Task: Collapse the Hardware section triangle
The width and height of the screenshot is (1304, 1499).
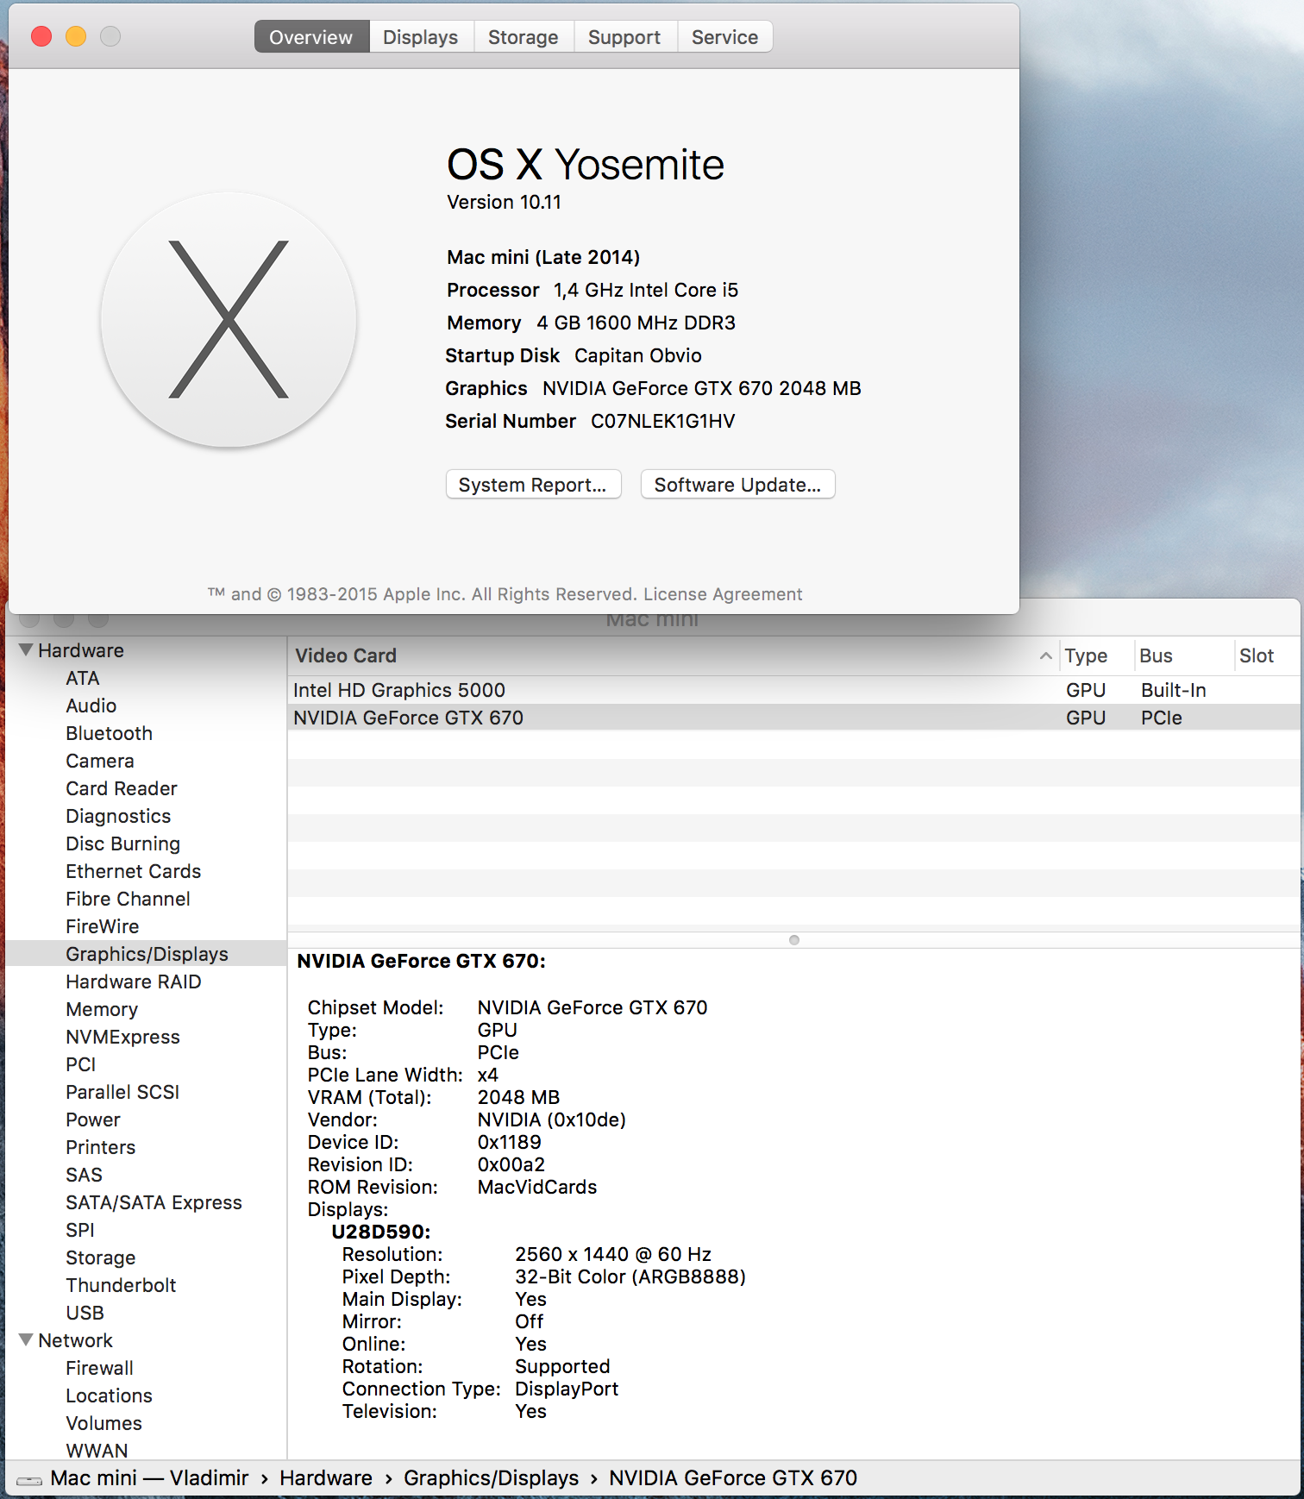Action: point(26,649)
